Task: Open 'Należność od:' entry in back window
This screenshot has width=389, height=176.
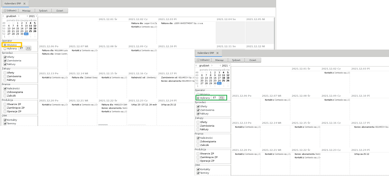Action: (144, 77)
